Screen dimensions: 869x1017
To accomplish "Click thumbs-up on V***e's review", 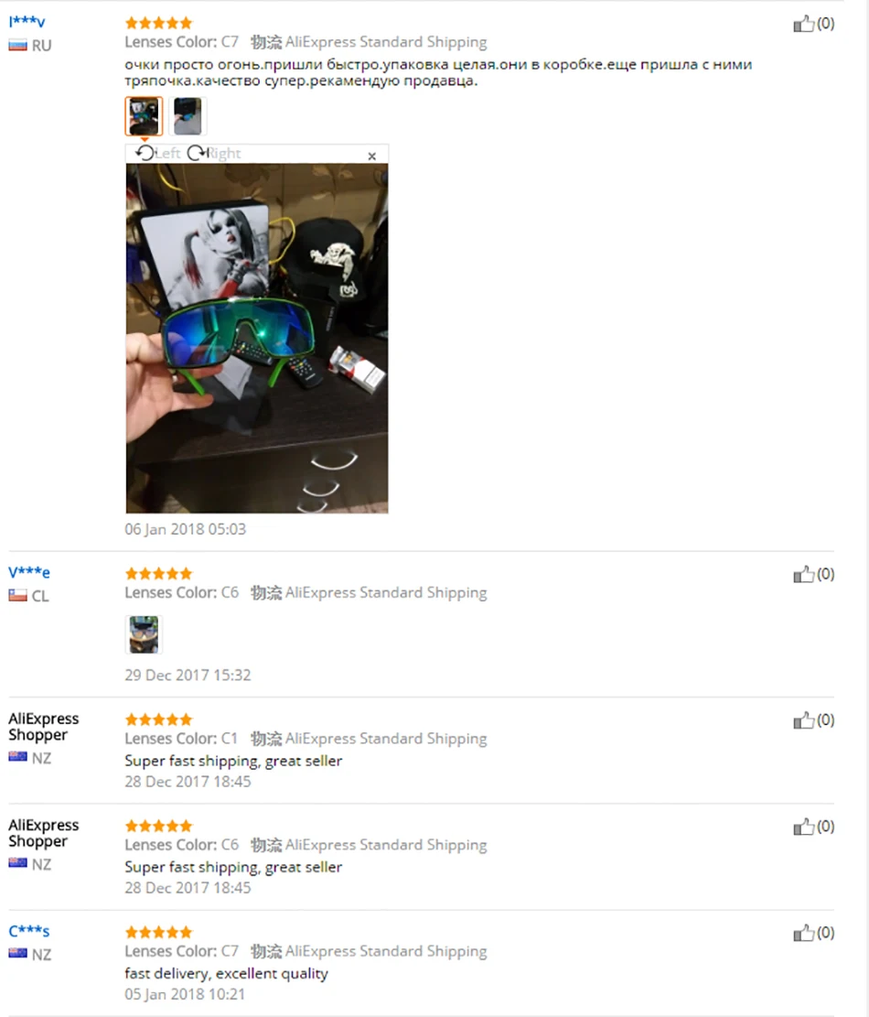I will [x=803, y=575].
